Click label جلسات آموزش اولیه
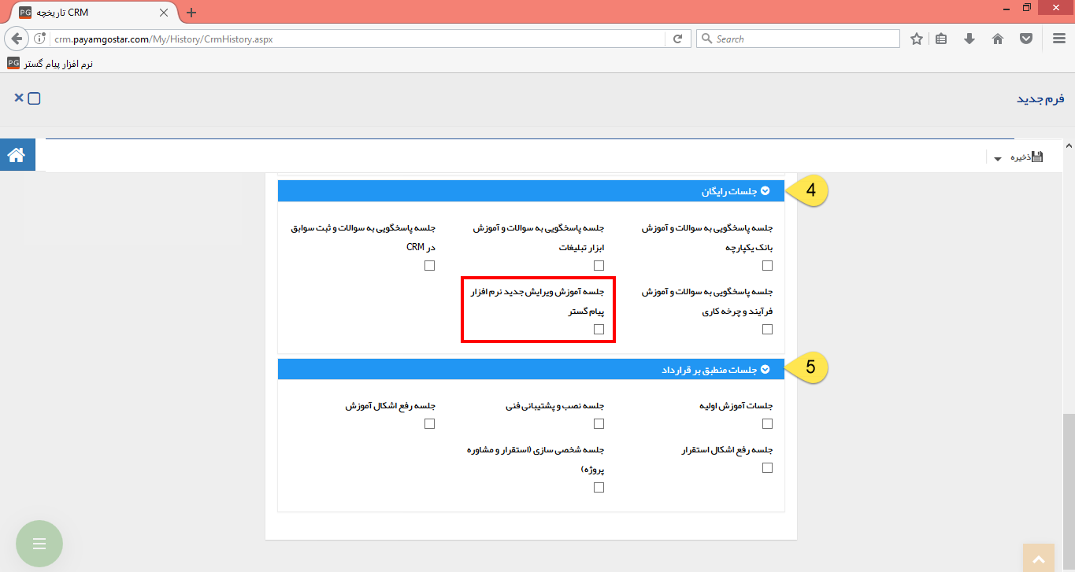Image resolution: width=1075 pixels, height=572 pixels. [x=736, y=406]
